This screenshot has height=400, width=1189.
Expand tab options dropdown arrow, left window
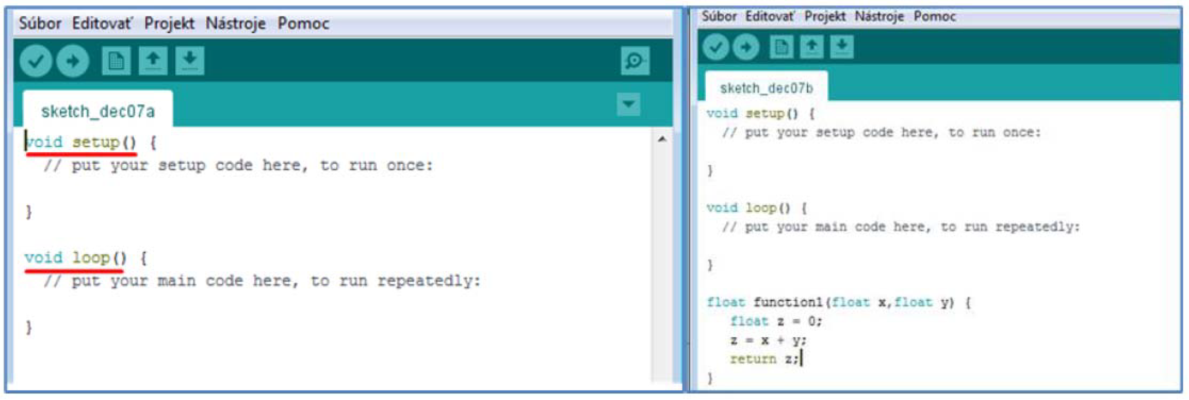(628, 104)
